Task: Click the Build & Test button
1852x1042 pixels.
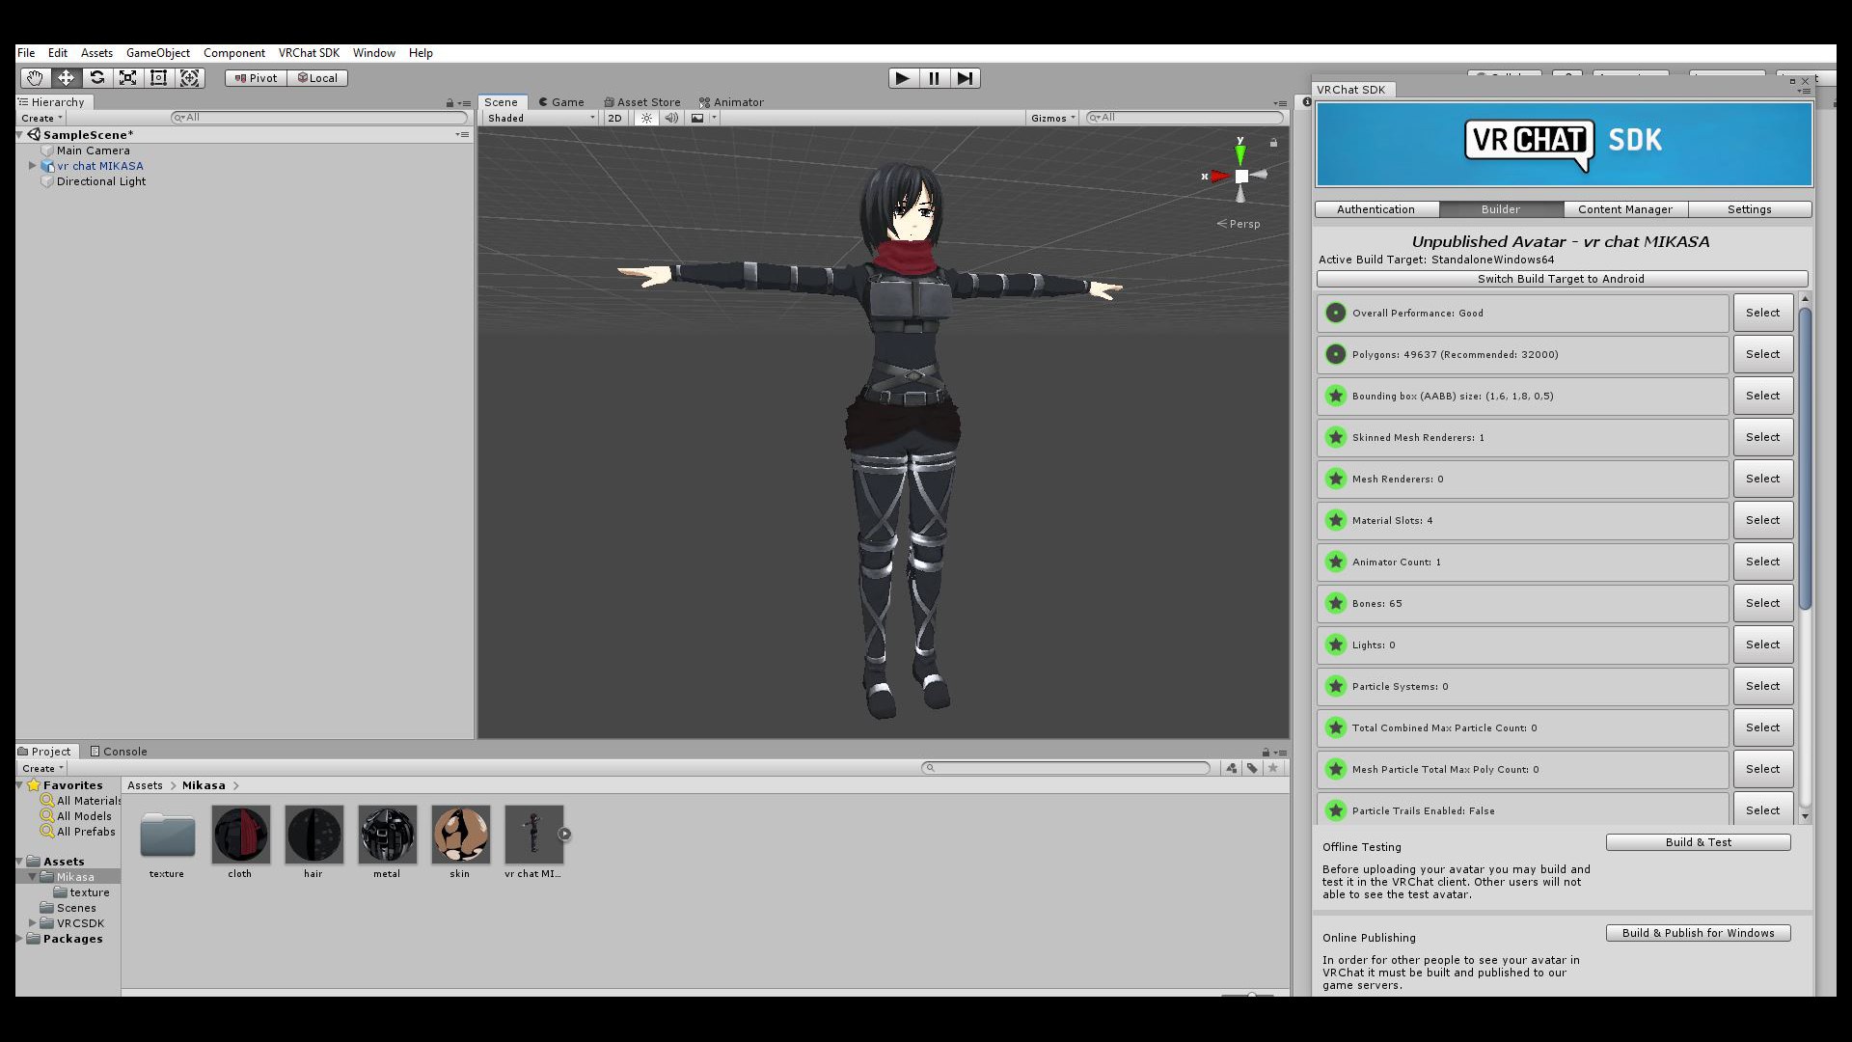Action: [x=1698, y=842]
